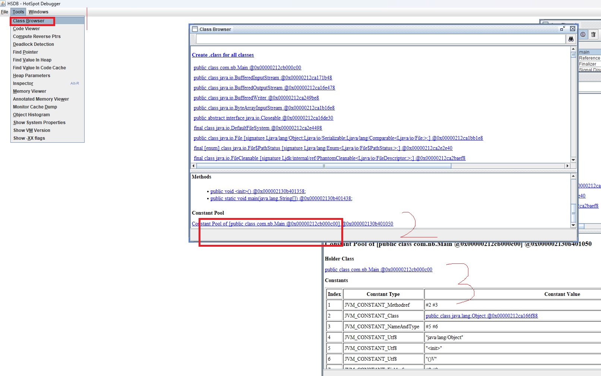Click the round inspect icon beside the trash
This screenshot has width=601, height=376.
583,35
